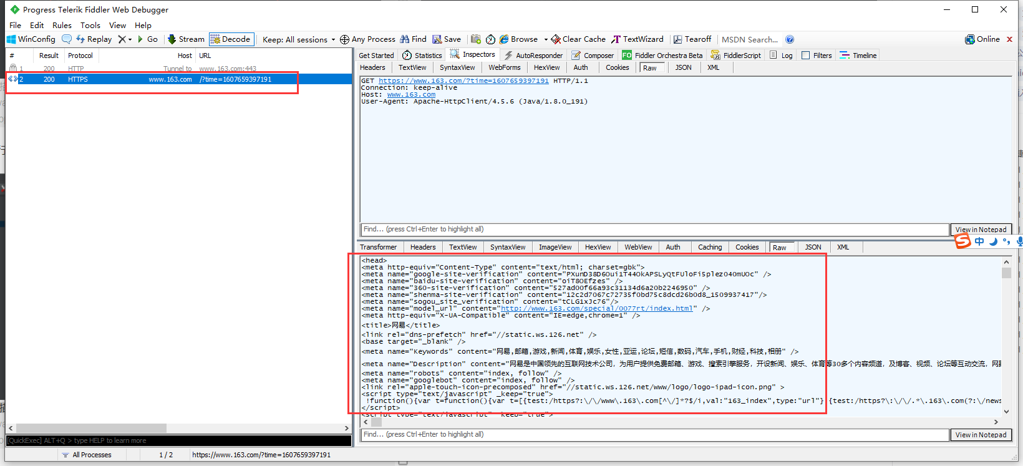Click the MSDN Search field

750,39
